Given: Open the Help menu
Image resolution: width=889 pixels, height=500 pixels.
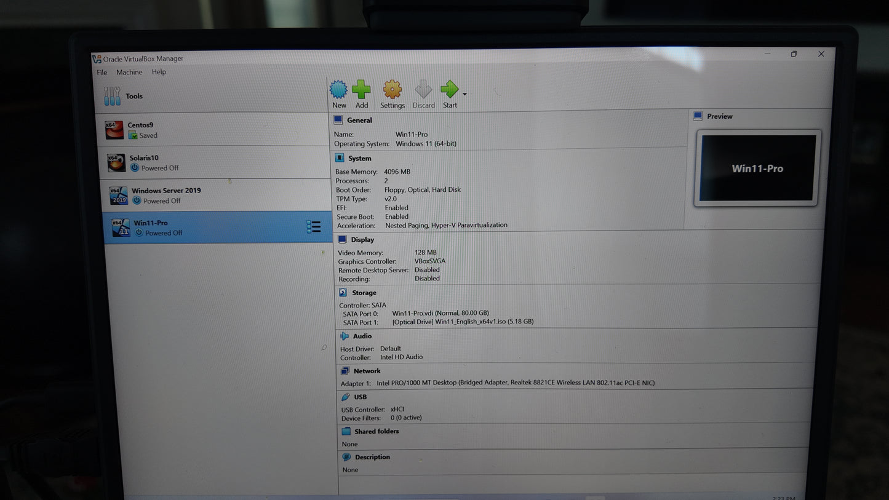Looking at the screenshot, I should tap(159, 72).
